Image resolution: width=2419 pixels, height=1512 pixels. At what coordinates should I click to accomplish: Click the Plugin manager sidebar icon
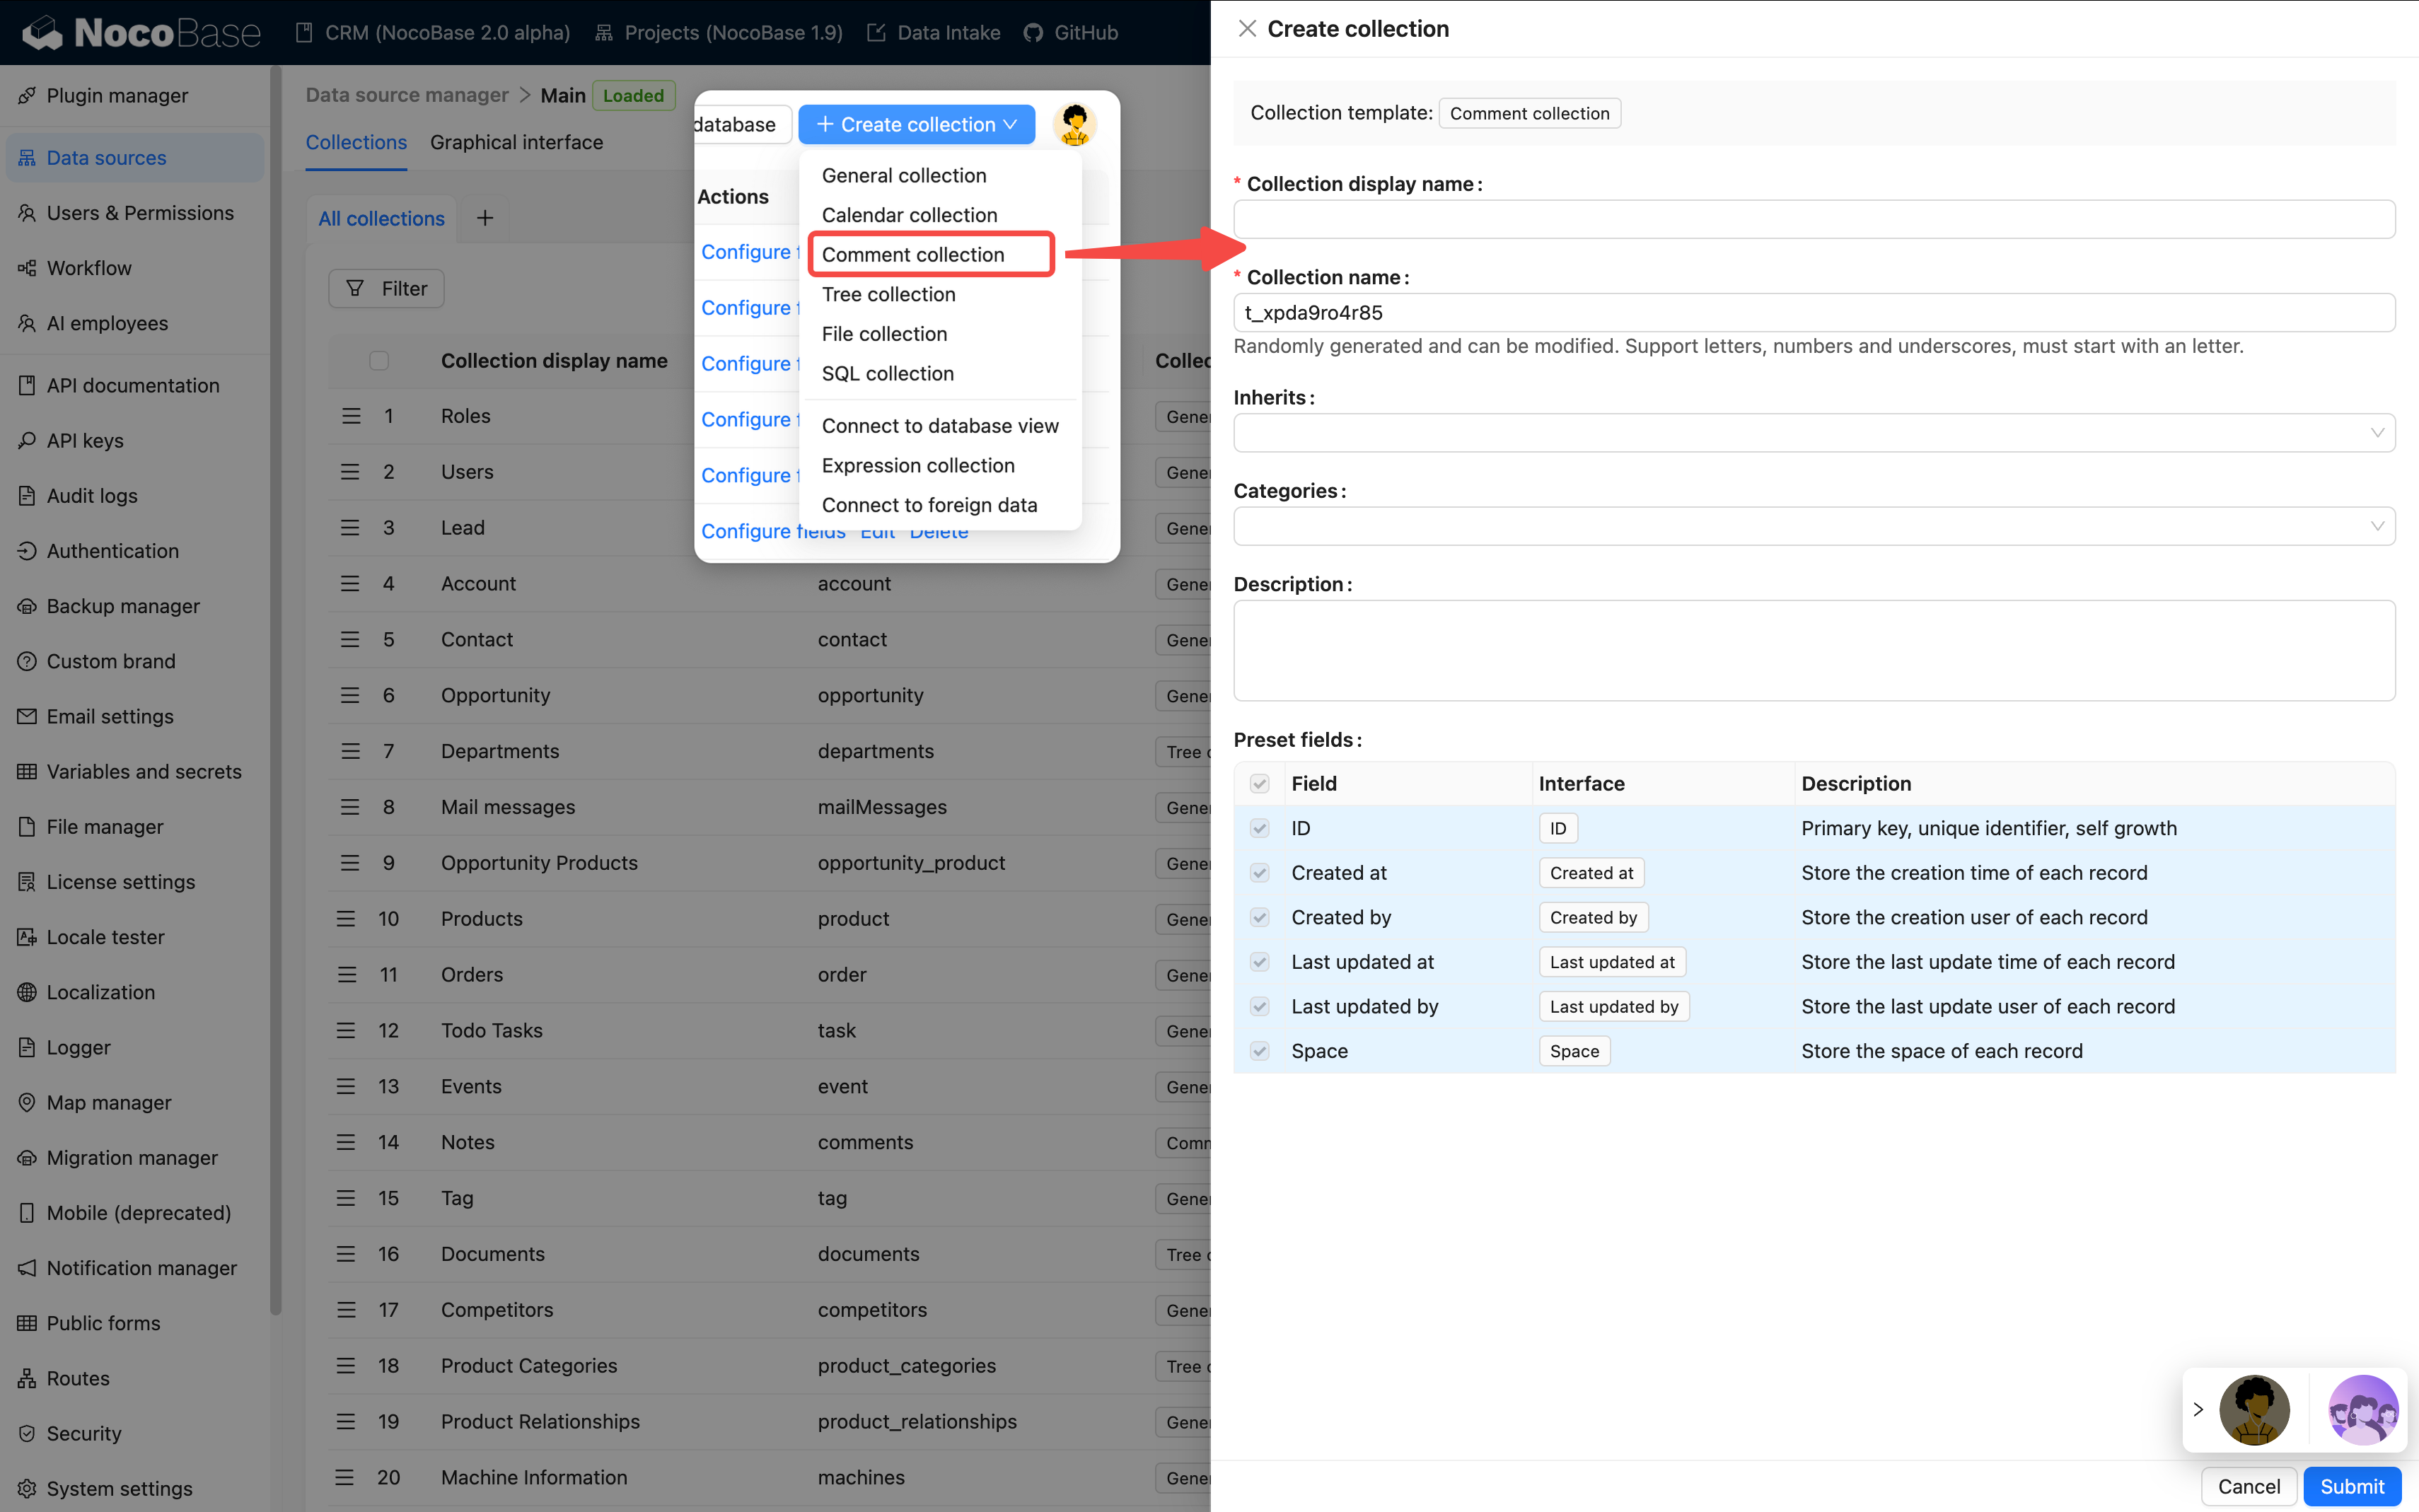tap(27, 96)
